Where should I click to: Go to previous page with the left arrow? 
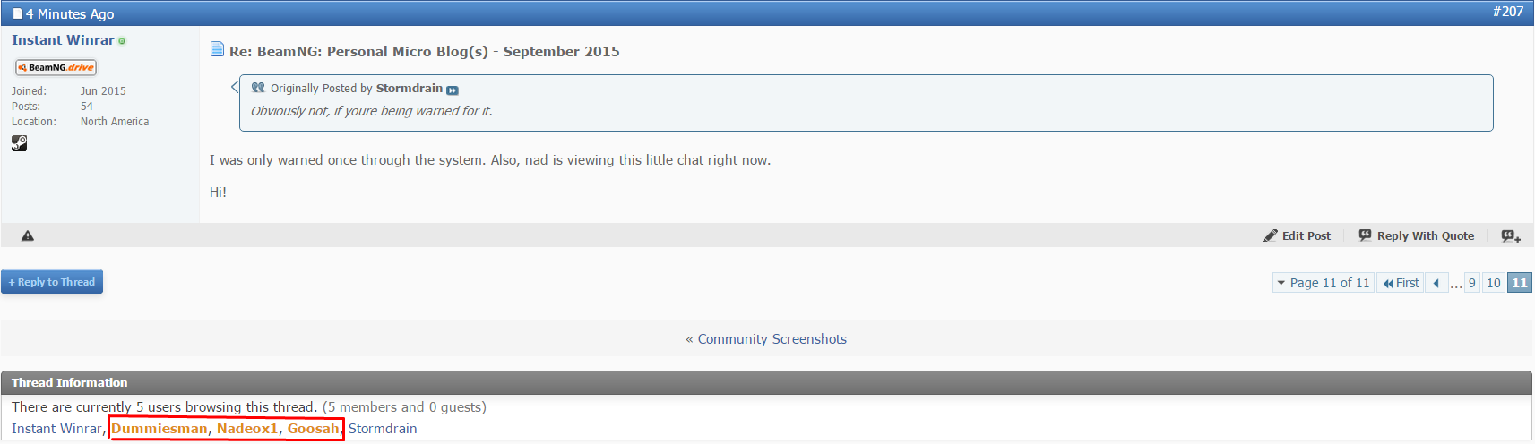[1436, 283]
